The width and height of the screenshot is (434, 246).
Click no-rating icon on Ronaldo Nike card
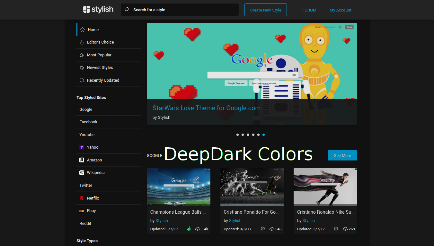tap(336, 229)
